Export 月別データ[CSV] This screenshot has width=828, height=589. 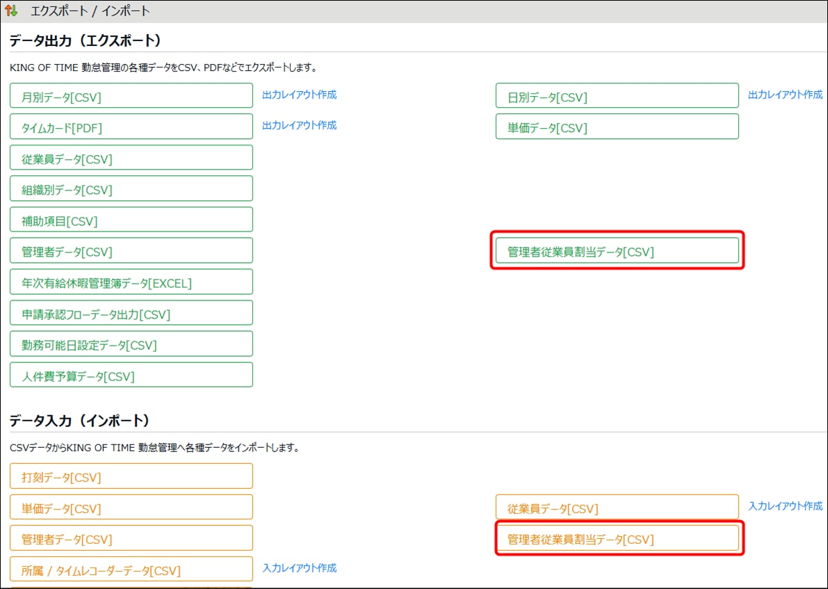click(x=131, y=95)
